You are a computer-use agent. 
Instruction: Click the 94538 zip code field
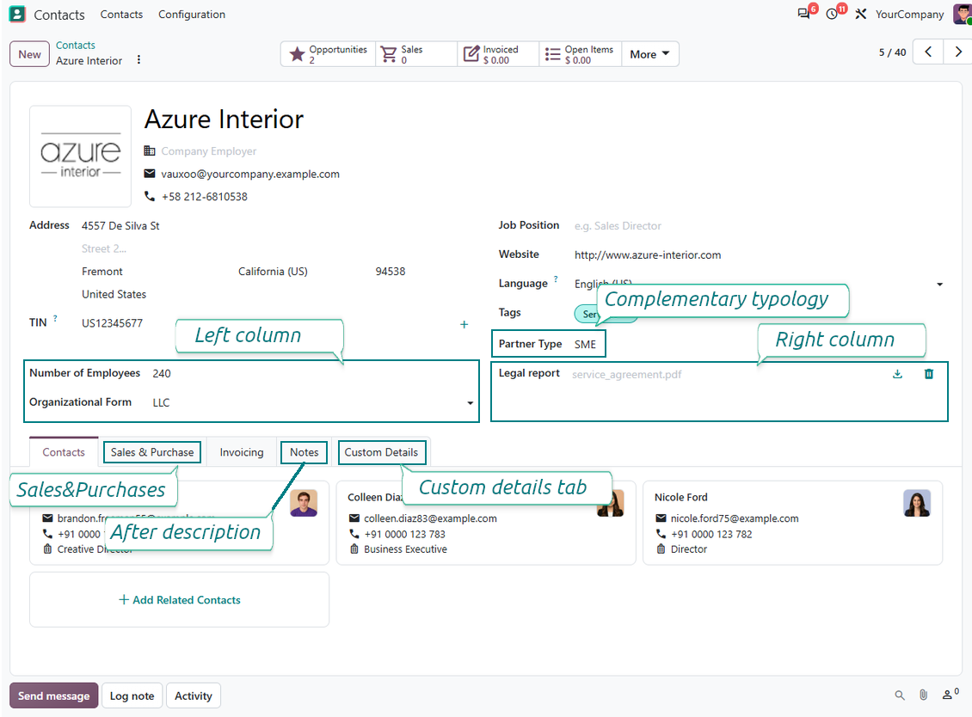[x=390, y=272]
